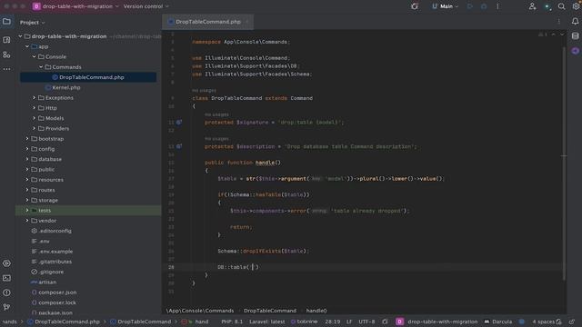The height and width of the screenshot is (327, 582).
Task: Open the purple AI Assistant panel icon
Action: (575, 51)
